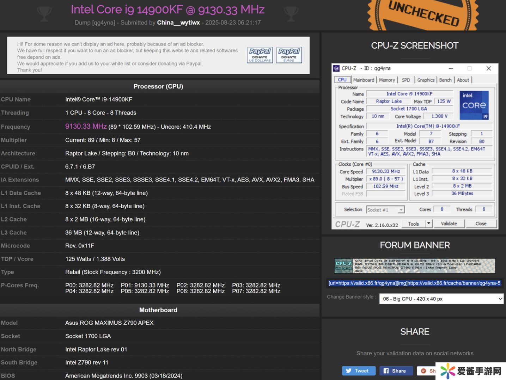Click the PayPal donate US dollars icon

pos(260,55)
